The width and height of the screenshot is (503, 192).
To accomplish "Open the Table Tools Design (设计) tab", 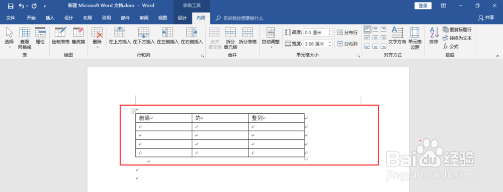I will click(x=182, y=18).
